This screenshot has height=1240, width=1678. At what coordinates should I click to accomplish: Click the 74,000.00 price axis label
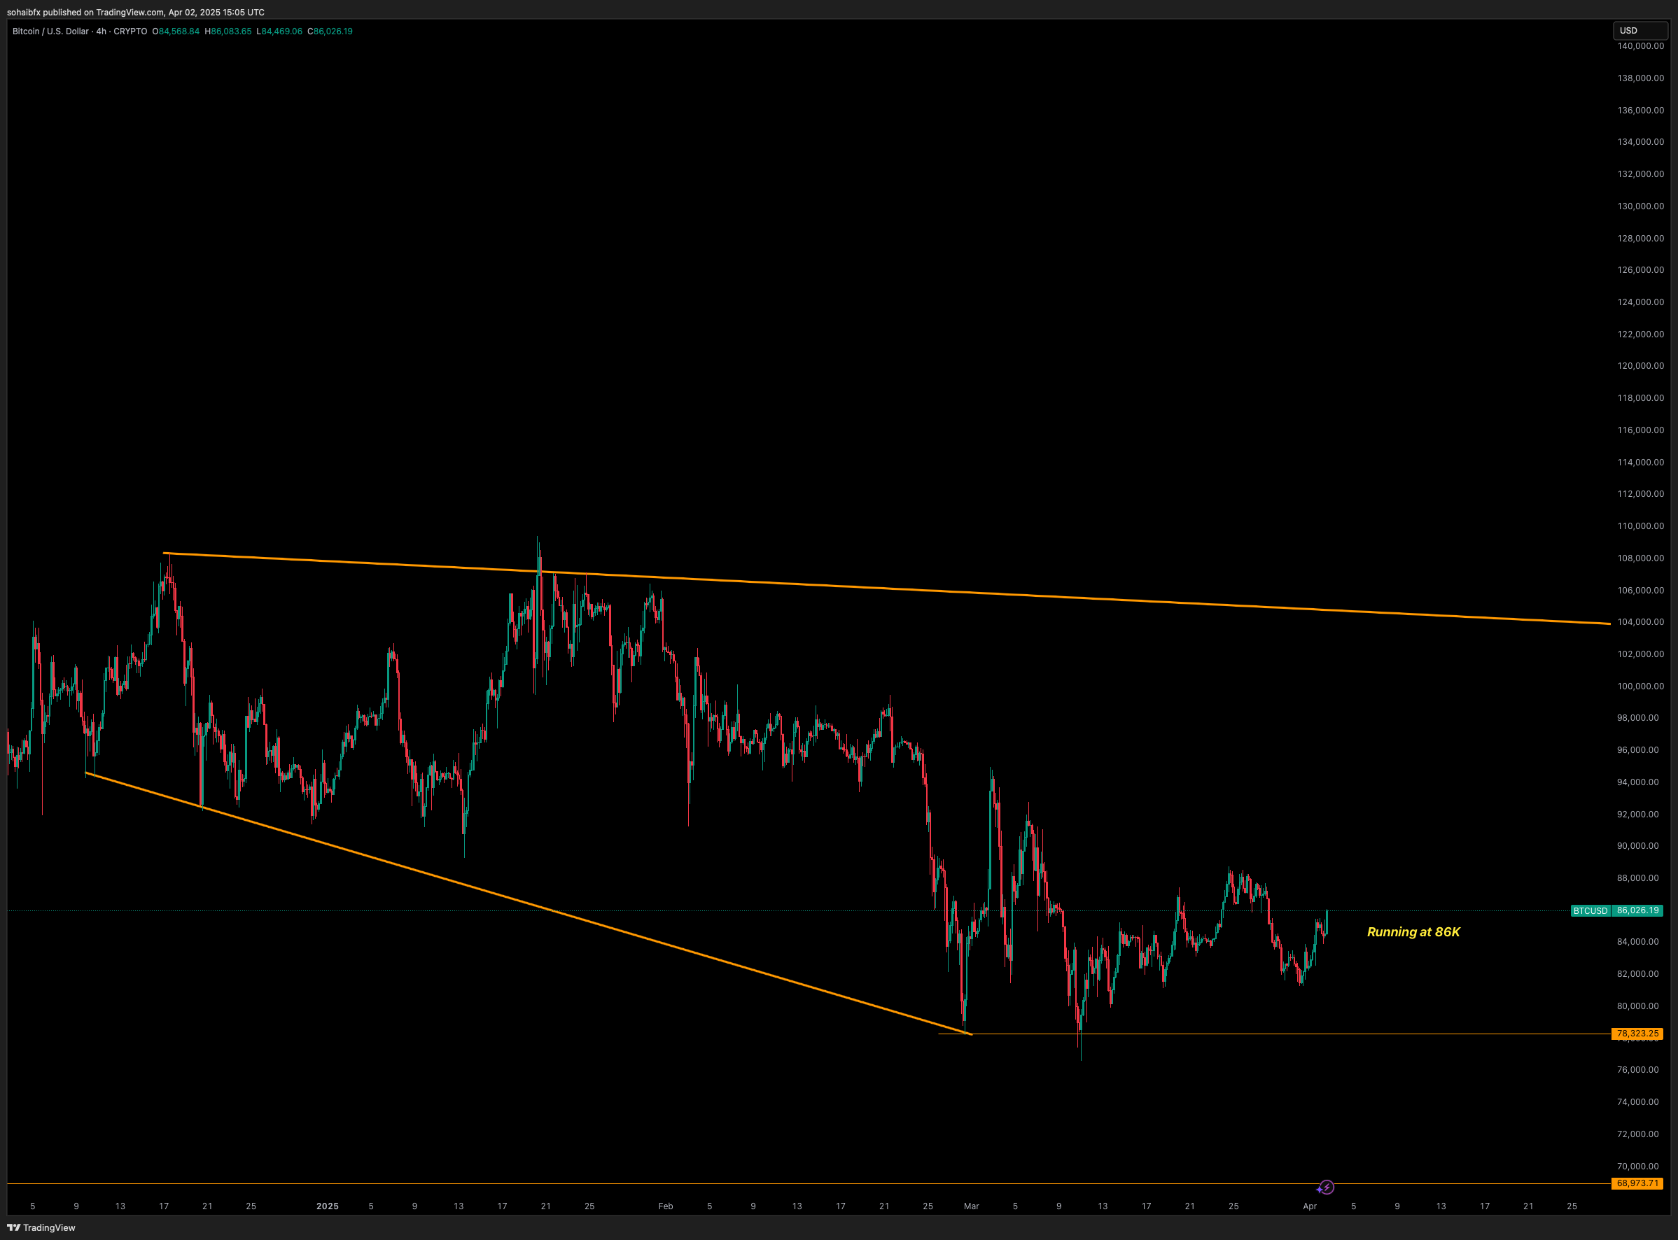(1638, 1102)
